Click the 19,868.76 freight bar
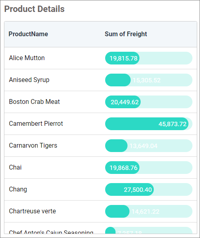Viewport: 200px width, 238px height. coord(149,168)
